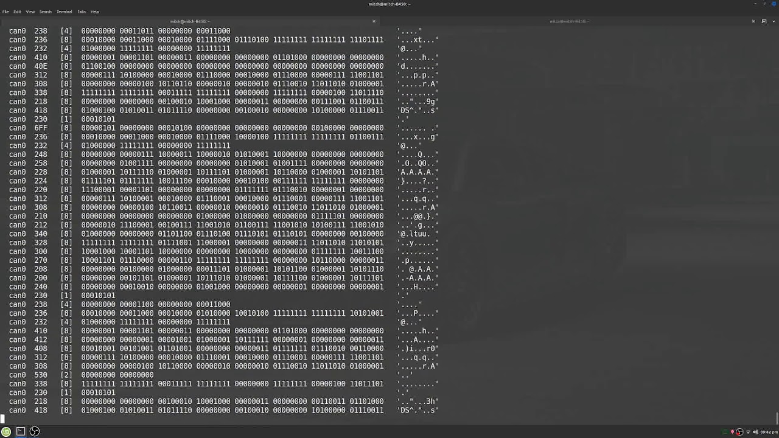The image size is (779, 438).
Task: Click the can0 40E frame row
Action: 223,66
